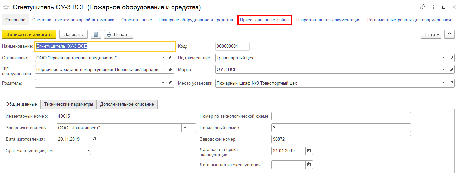Open the Место установки linked record icon
This screenshot has width=458, height=173.
(451, 83)
